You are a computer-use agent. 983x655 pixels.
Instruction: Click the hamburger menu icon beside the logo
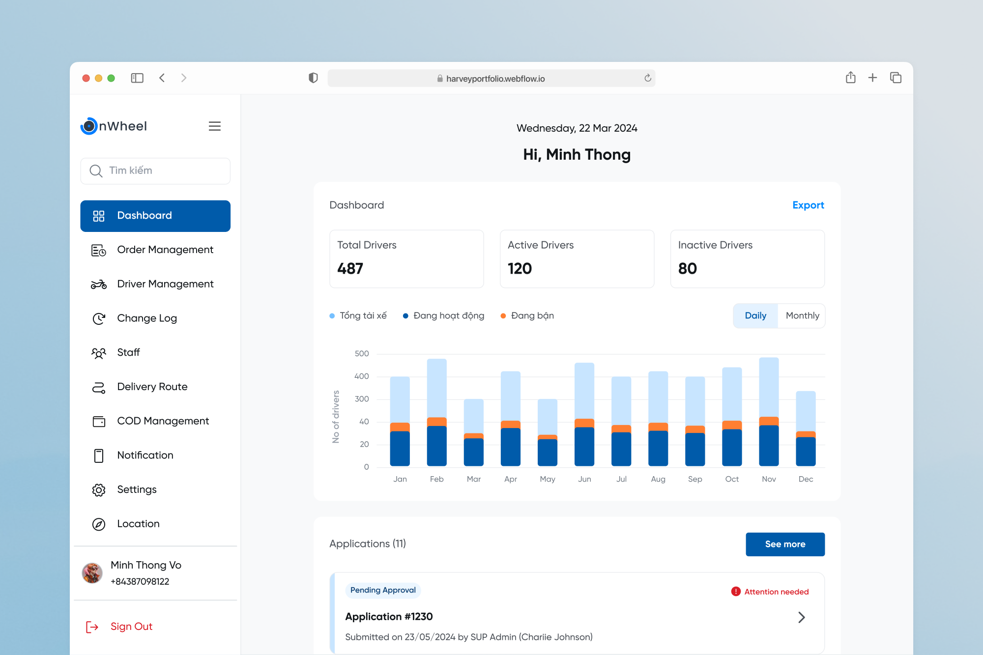point(214,126)
